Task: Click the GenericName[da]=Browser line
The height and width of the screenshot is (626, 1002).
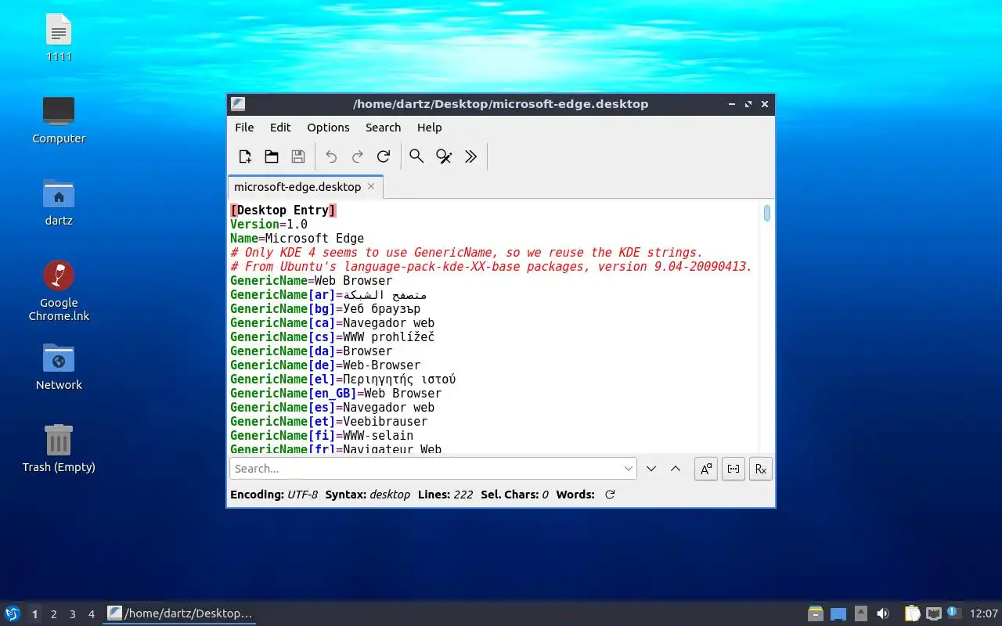Action: [311, 351]
